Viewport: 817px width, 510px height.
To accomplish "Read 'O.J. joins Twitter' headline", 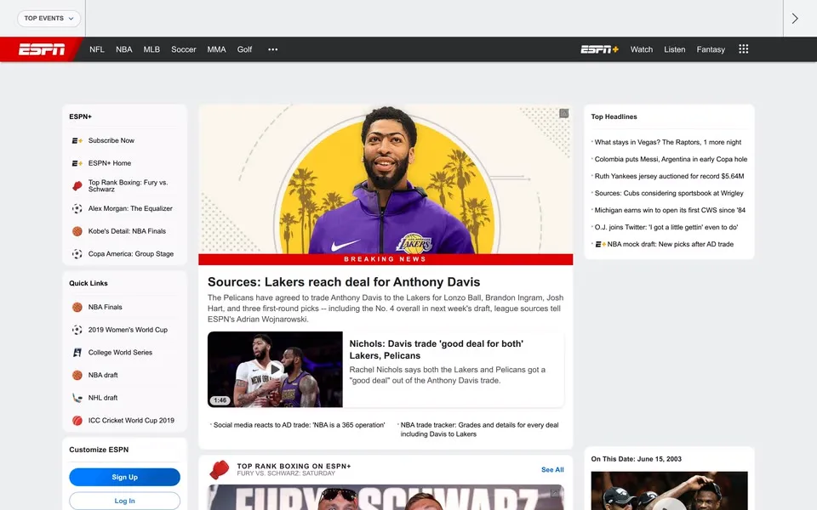I will tap(666, 228).
